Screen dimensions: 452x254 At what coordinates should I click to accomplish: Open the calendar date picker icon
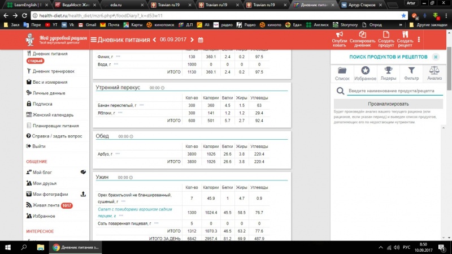click(x=201, y=40)
